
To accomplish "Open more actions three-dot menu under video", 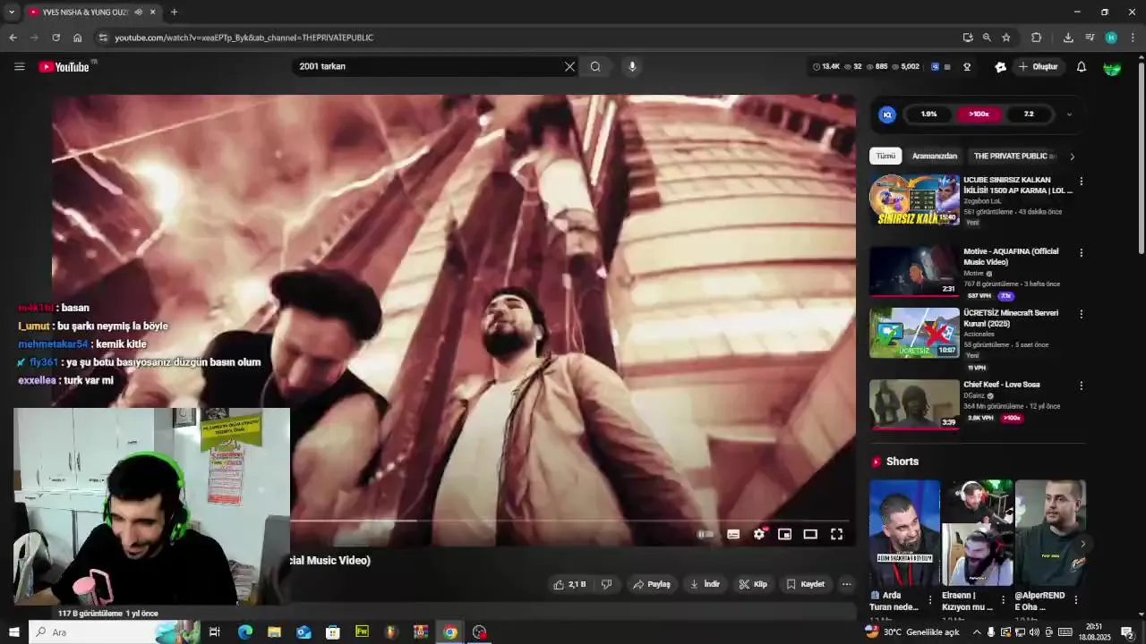I will click(846, 584).
